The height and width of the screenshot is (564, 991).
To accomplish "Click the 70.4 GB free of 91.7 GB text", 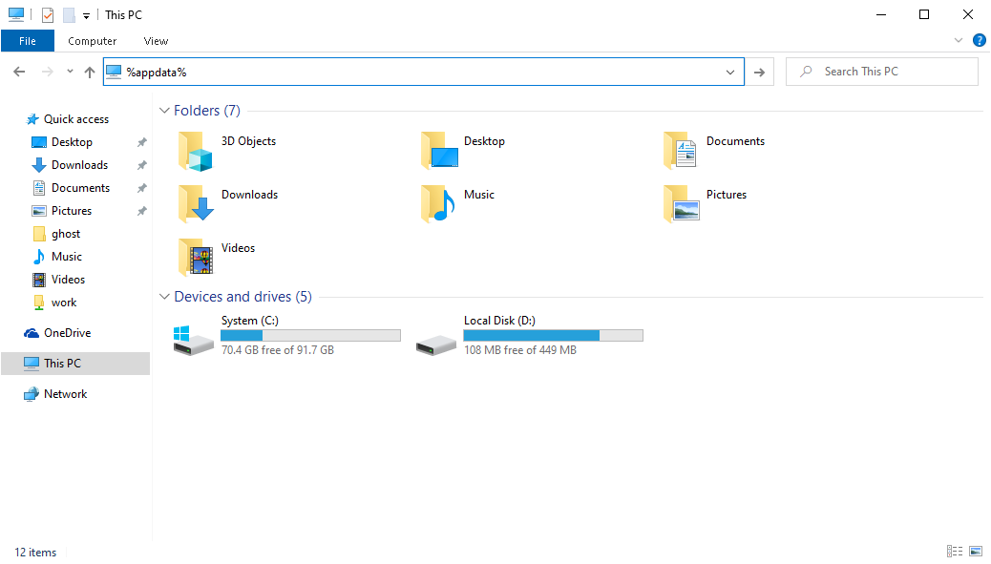I will click(x=278, y=350).
